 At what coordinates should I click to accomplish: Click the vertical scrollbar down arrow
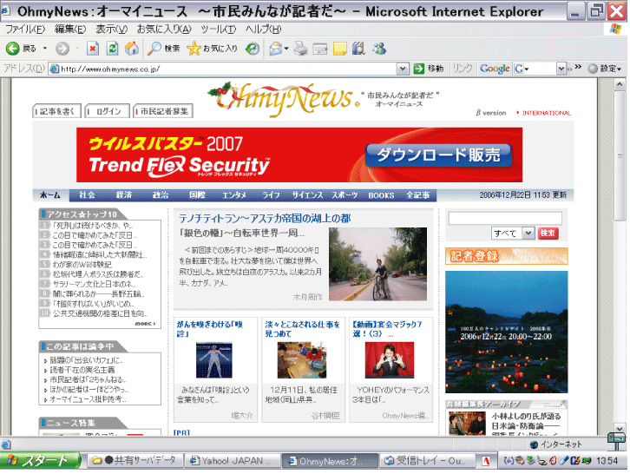619,428
